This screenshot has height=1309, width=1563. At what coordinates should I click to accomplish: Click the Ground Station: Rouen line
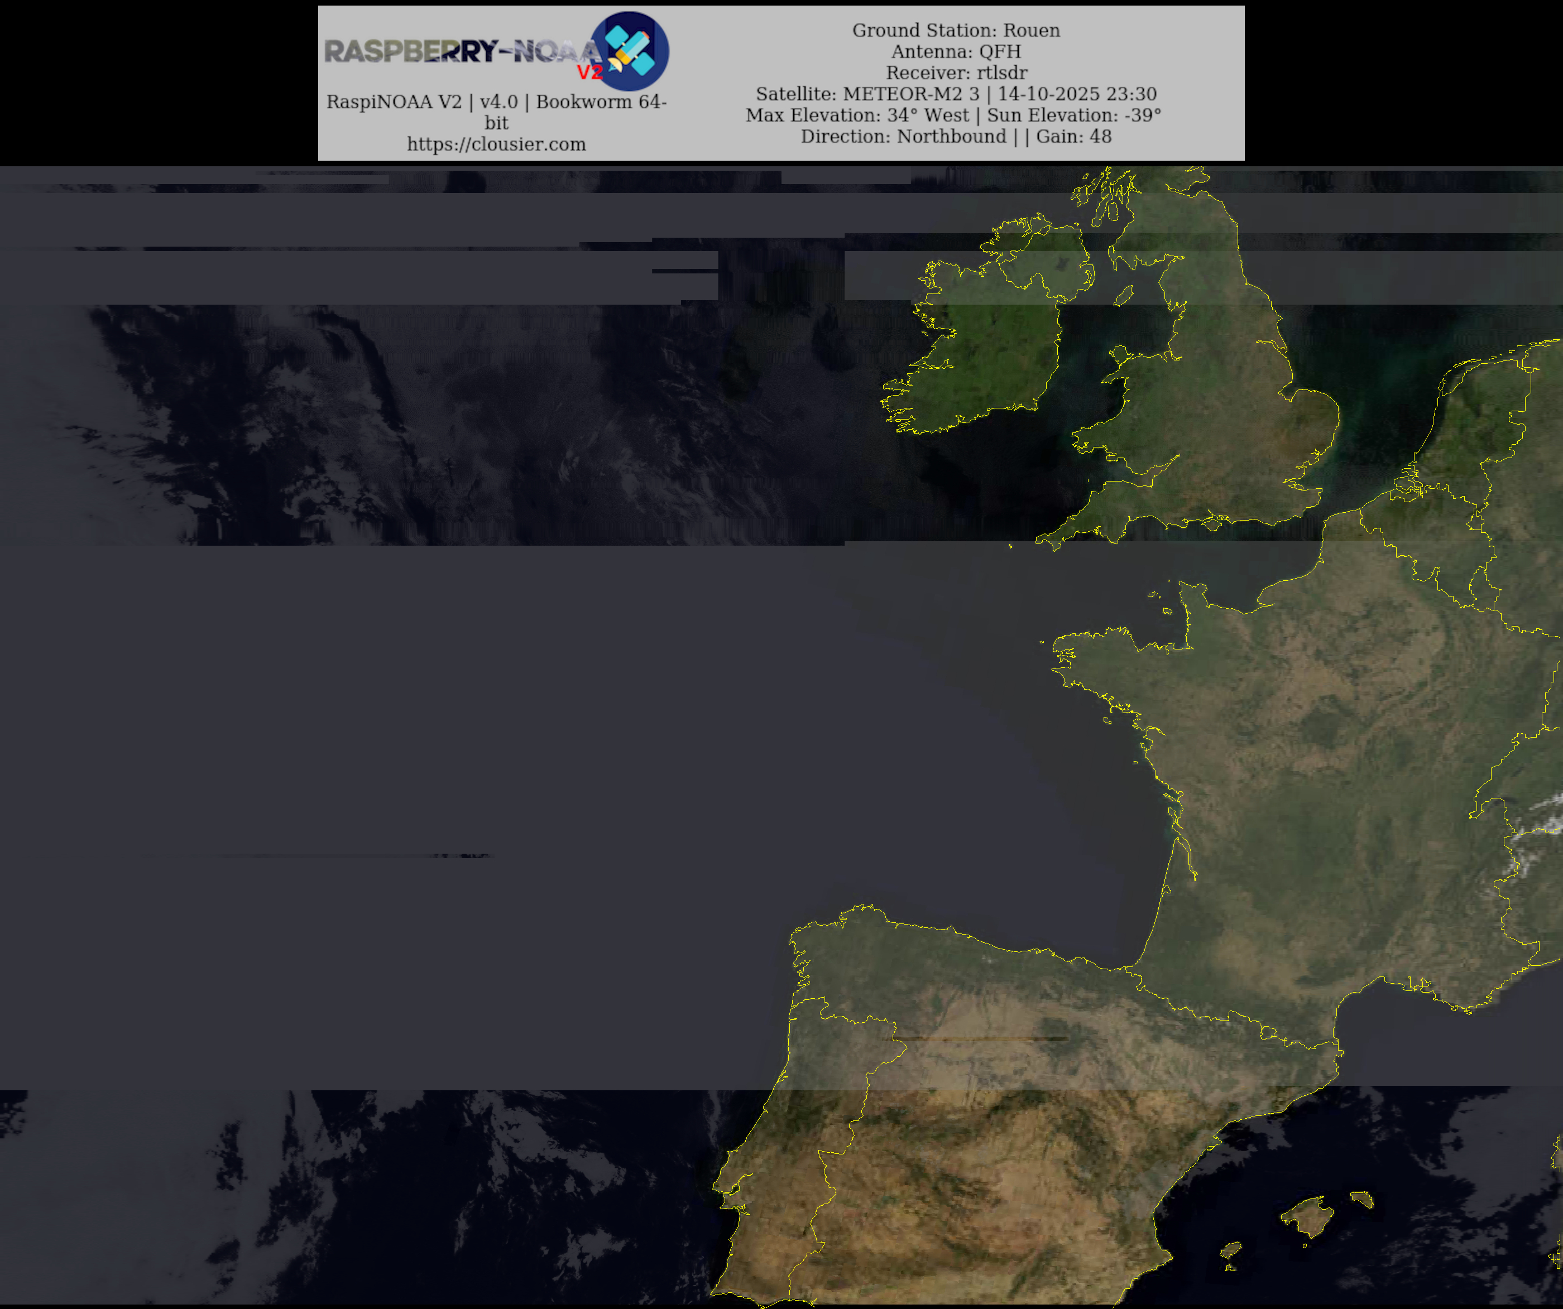click(956, 31)
